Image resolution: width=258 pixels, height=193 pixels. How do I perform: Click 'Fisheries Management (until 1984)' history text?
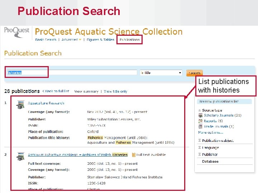click(117, 138)
